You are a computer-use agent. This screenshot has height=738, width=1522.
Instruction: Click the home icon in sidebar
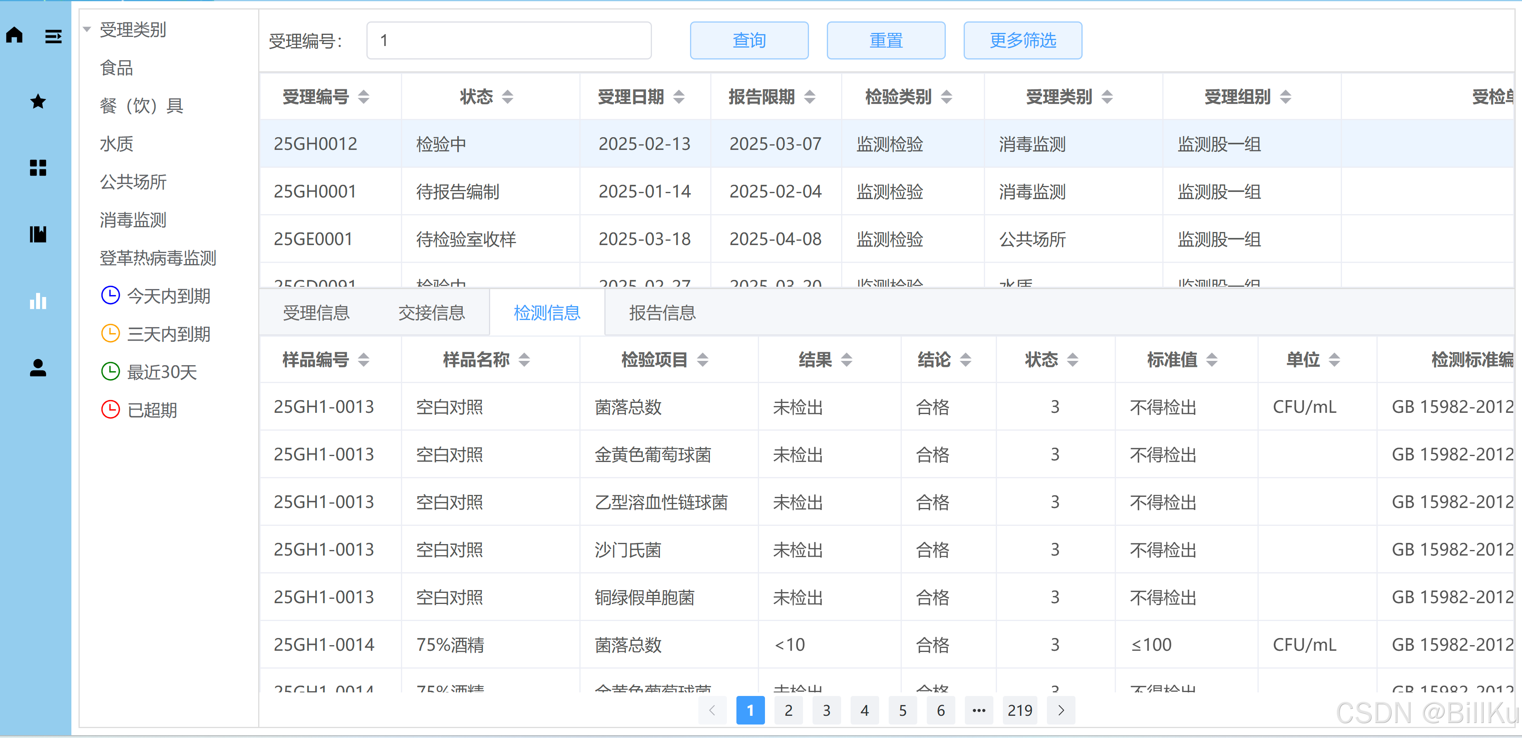click(14, 35)
